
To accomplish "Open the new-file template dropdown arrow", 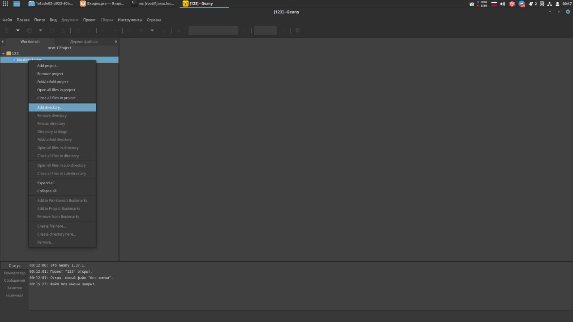I will coord(18,30).
